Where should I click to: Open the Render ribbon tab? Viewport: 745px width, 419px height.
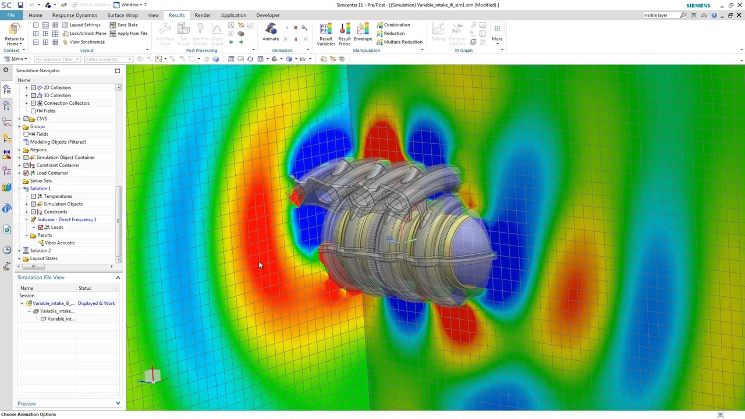[x=203, y=15]
